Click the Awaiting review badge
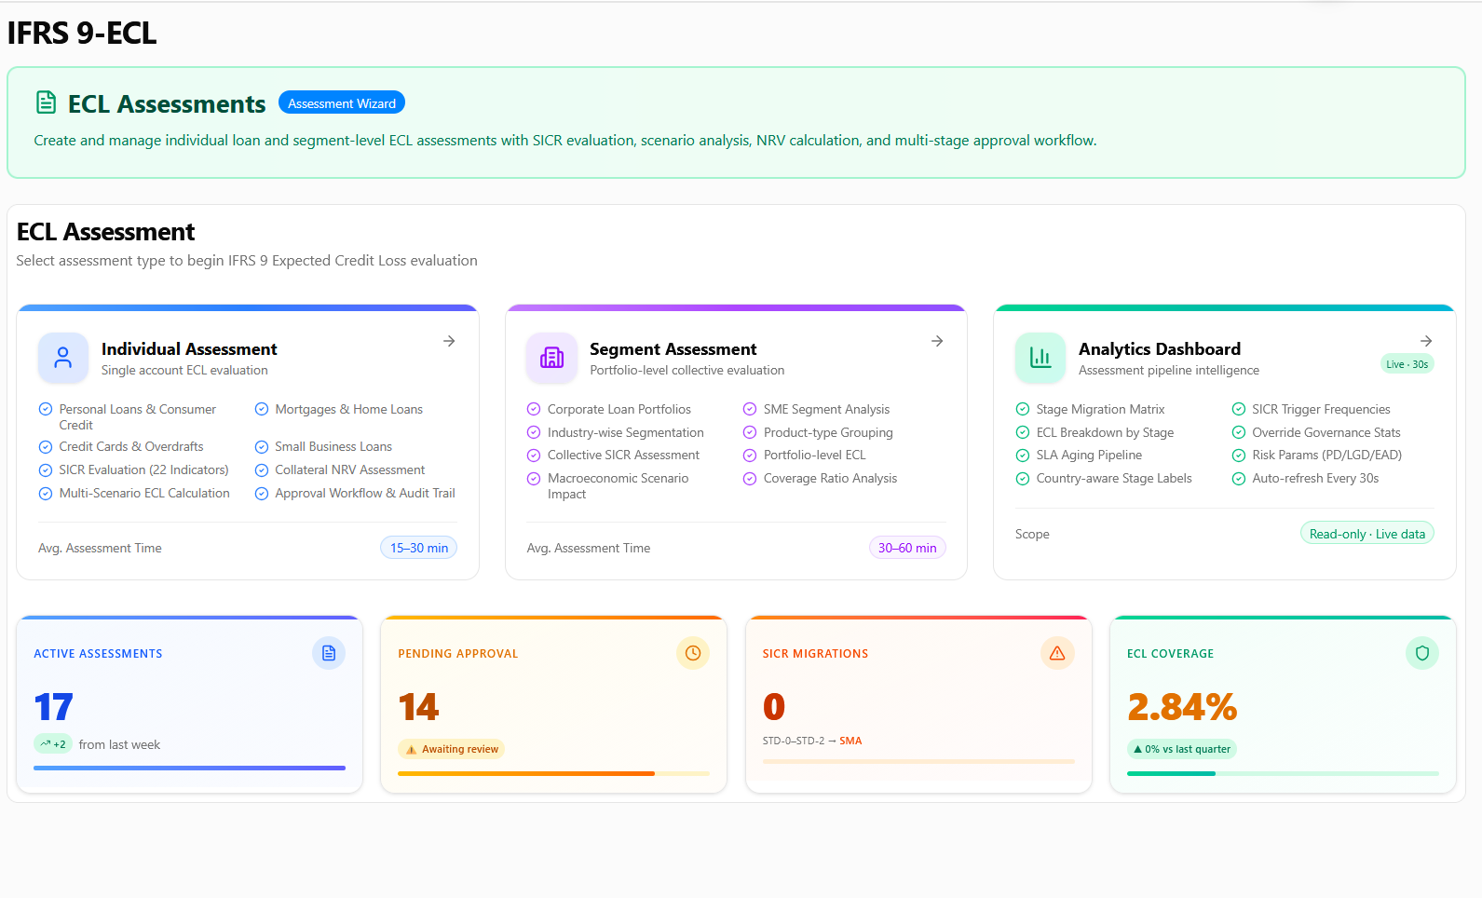This screenshot has height=898, width=1482. coord(452,749)
